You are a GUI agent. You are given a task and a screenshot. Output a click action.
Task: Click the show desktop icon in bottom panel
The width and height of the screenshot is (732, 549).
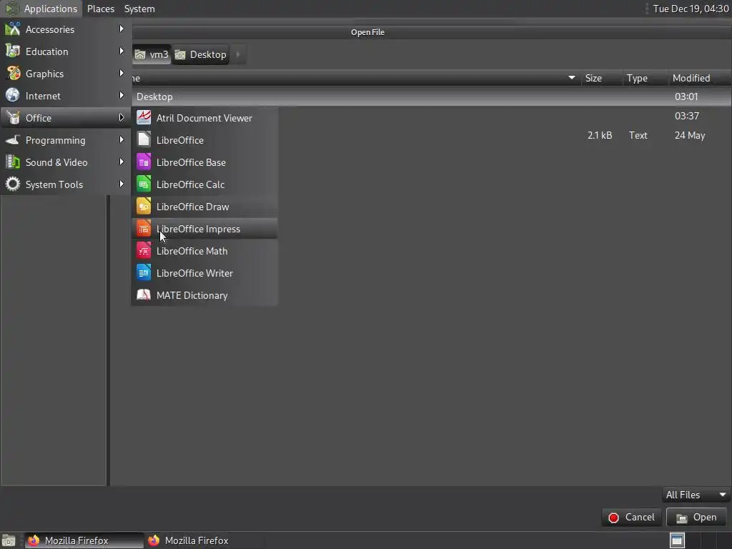[9, 540]
